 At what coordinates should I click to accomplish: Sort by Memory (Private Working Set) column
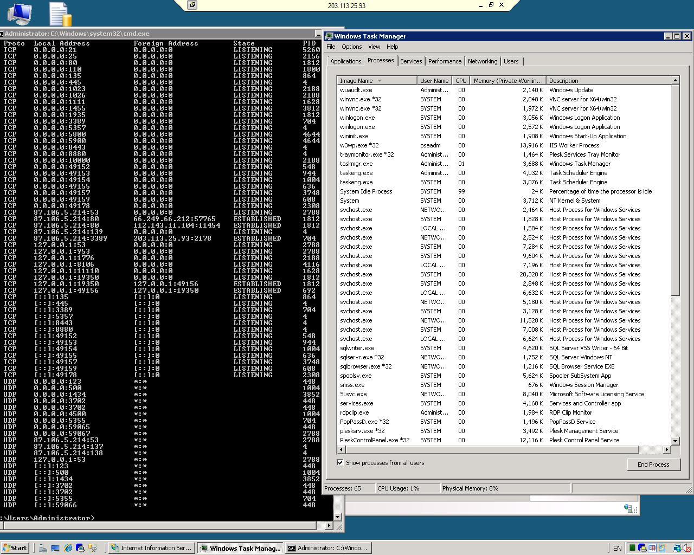click(x=508, y=81)
